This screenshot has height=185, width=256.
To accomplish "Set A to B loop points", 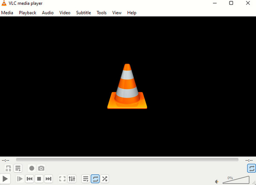I will point(9,168).
